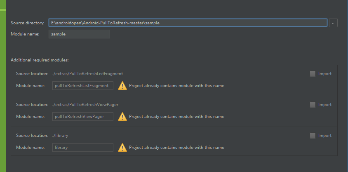Image resolution: width=348 pixels, height=172 pixels.
Task: Click the ../library source location text
Action: [x=60, y=135]
